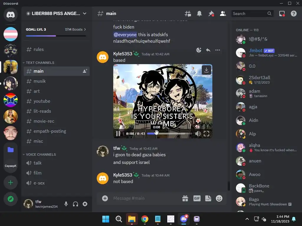This screenshot has height=226, width=302.
Task: Click Kyle5353 username on based message
Action: [x=123, y=54]
